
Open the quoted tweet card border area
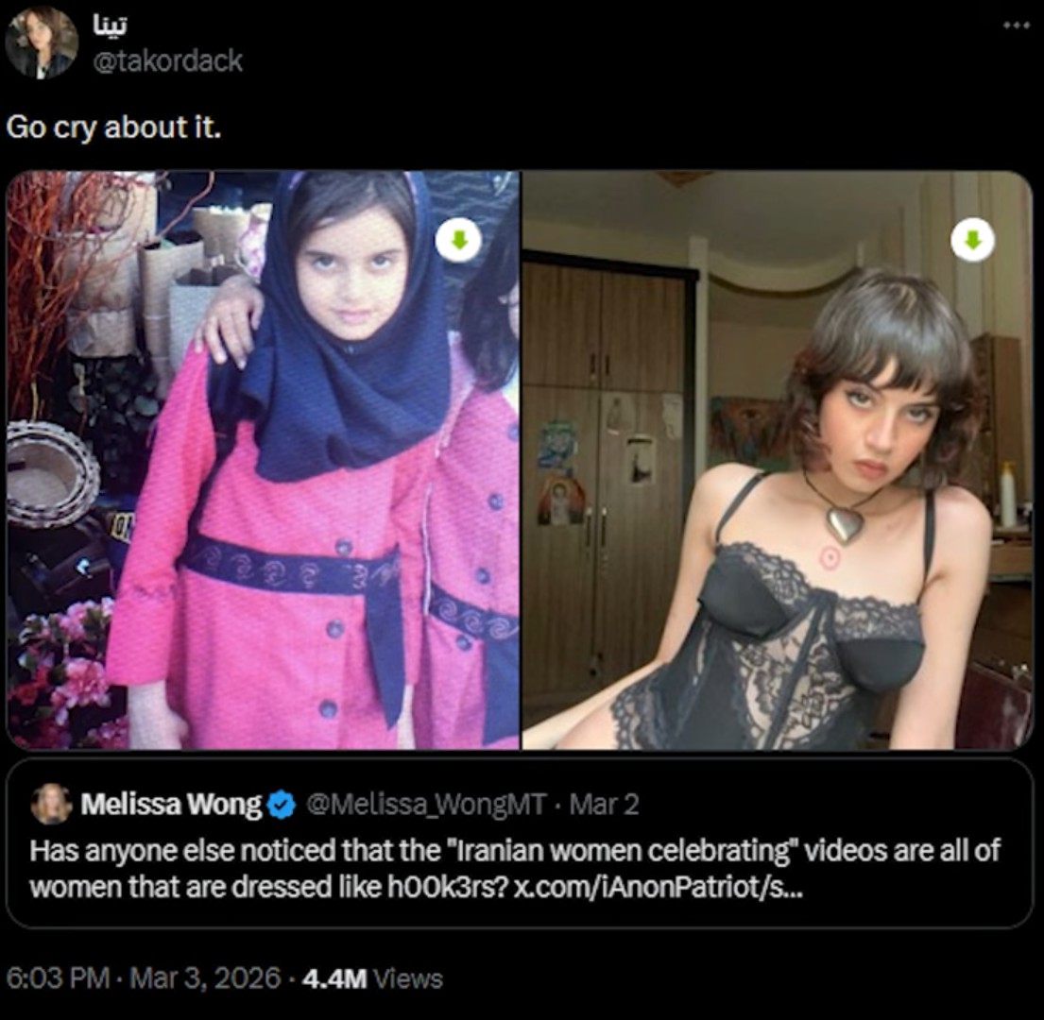click(520, 842)
